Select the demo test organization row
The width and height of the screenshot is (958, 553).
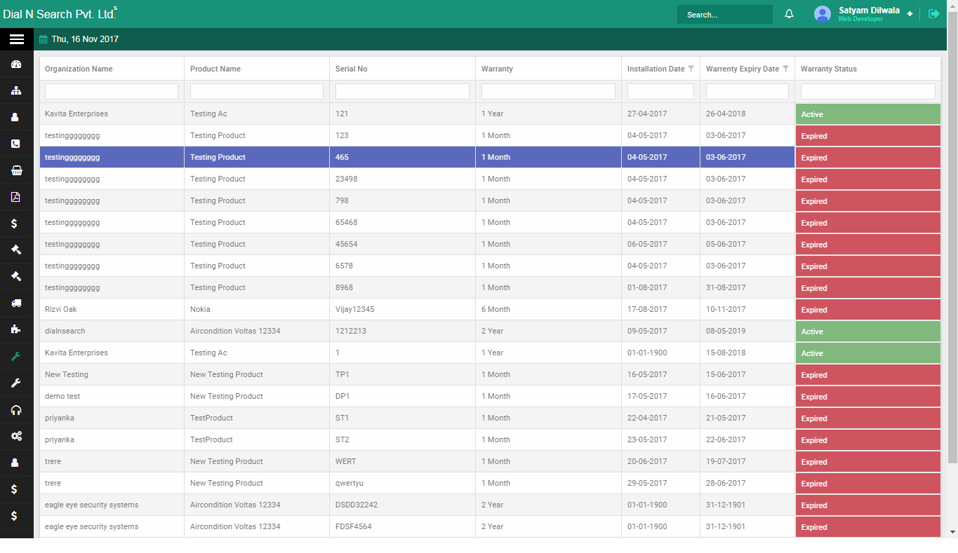(x=490, y=396)
